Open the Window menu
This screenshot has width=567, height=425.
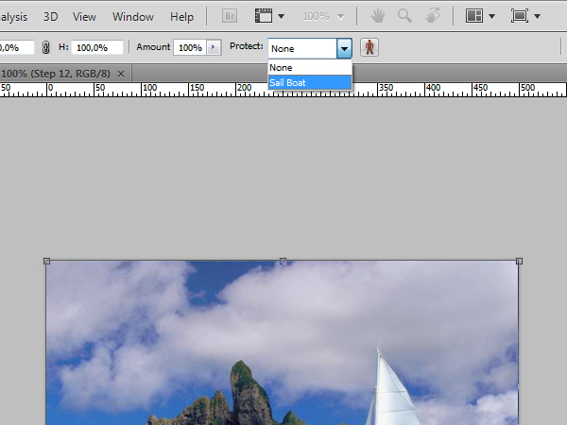pyautogui.click(x=132, y=17)
